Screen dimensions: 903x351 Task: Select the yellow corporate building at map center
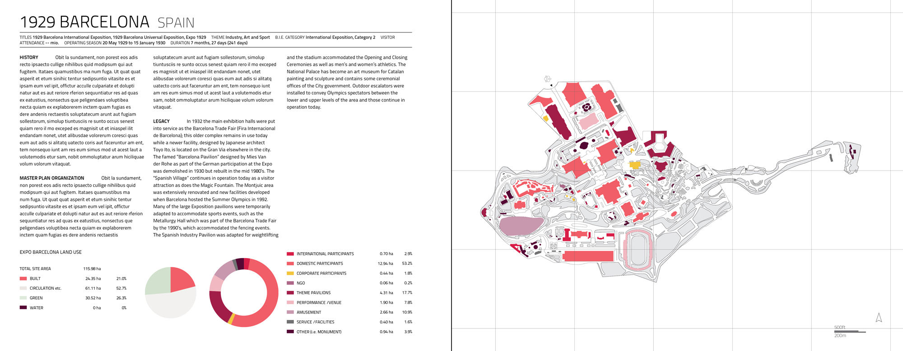635,165
